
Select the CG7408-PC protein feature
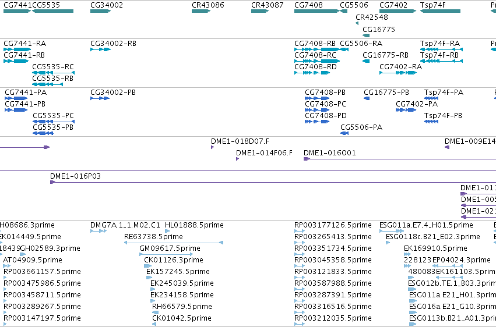coord(317,110)
